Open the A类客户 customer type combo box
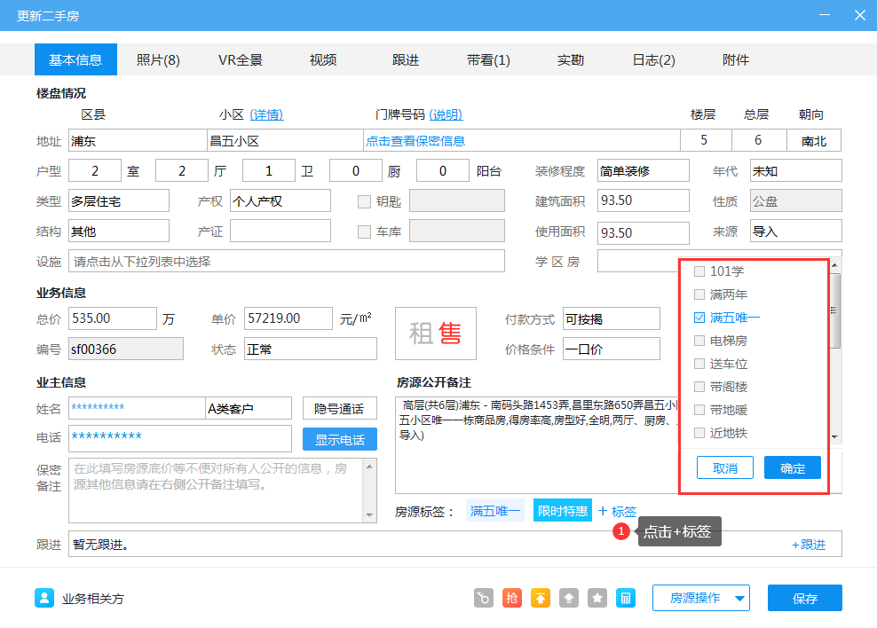Image resolution: width=877 pixels, height=628 pixels. 249,408
